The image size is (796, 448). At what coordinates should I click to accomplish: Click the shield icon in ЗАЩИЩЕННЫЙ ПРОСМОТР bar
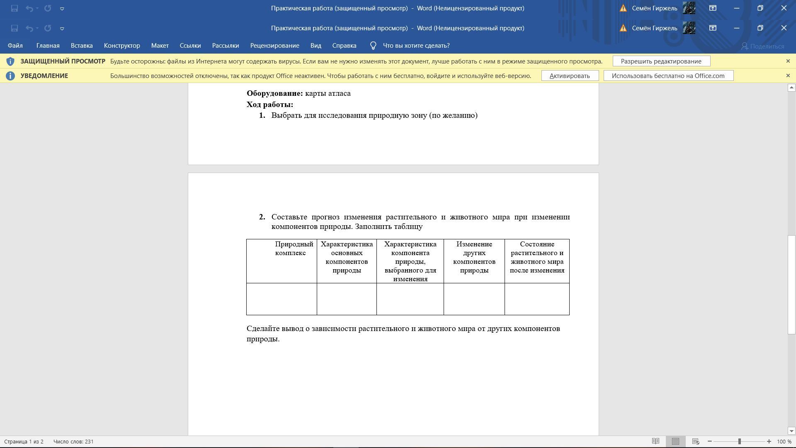(10, 61)
